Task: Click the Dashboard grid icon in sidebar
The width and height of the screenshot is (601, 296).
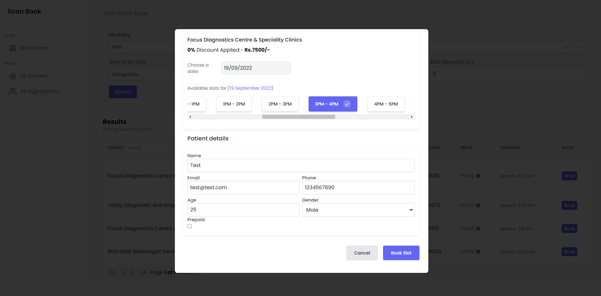Action: point(13,48)
